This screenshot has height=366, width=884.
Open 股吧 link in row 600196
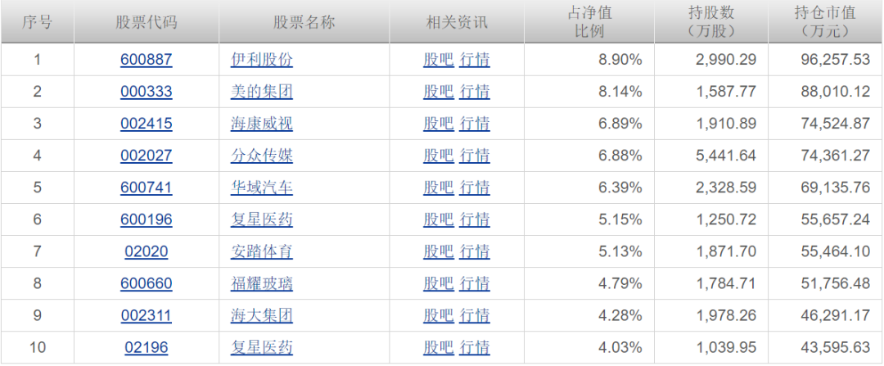pos(439,219)
